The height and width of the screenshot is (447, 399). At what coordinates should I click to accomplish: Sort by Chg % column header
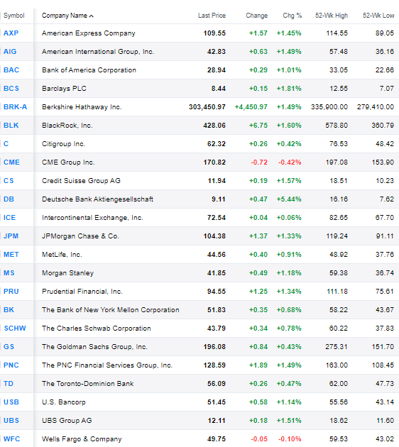[x=292, y=16]
